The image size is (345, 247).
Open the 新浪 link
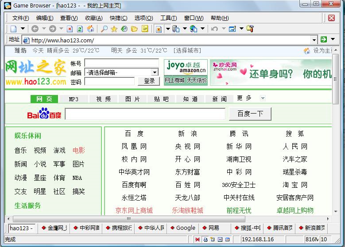[187, 133]
